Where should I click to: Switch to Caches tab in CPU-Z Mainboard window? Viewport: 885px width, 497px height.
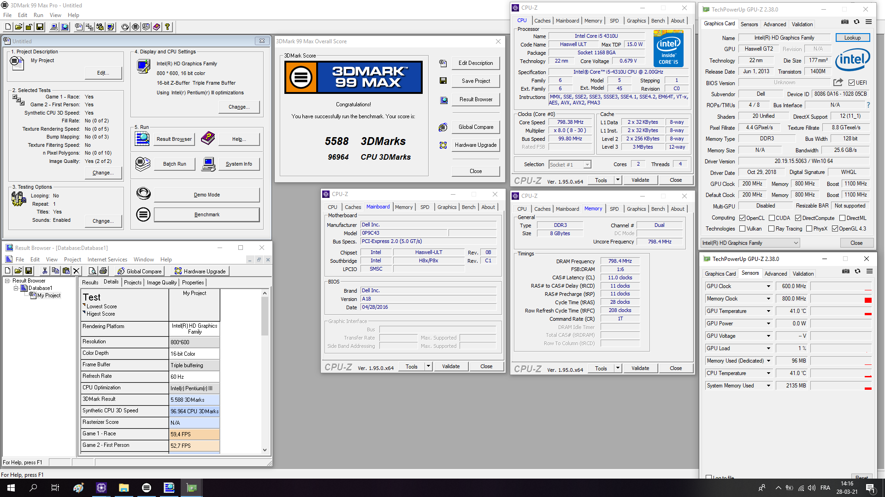[x=353, y=207]
